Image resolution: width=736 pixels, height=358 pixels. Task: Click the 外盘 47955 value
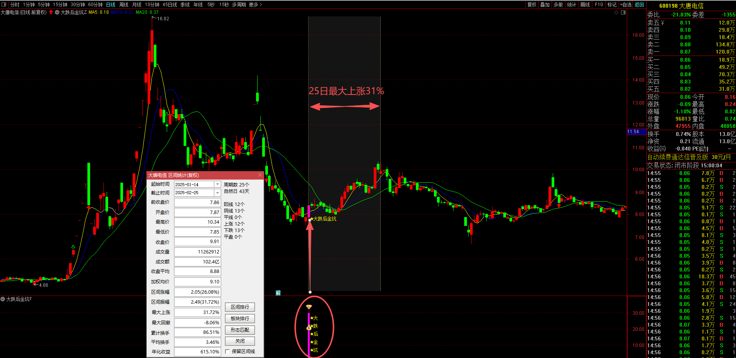[x=683, y=126]
